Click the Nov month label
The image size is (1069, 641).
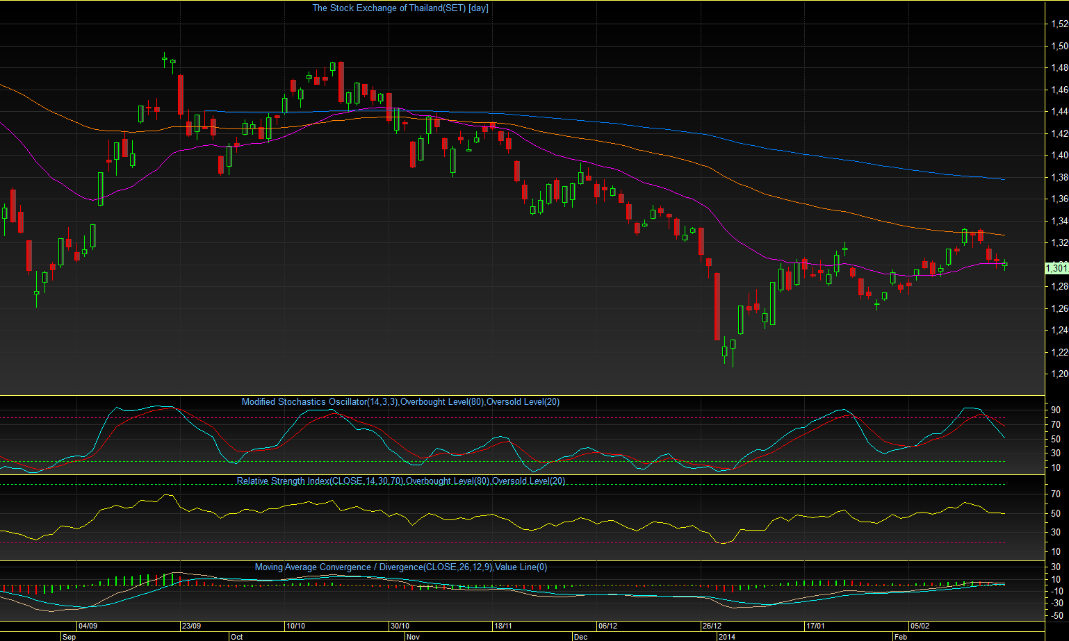point(413,636)
